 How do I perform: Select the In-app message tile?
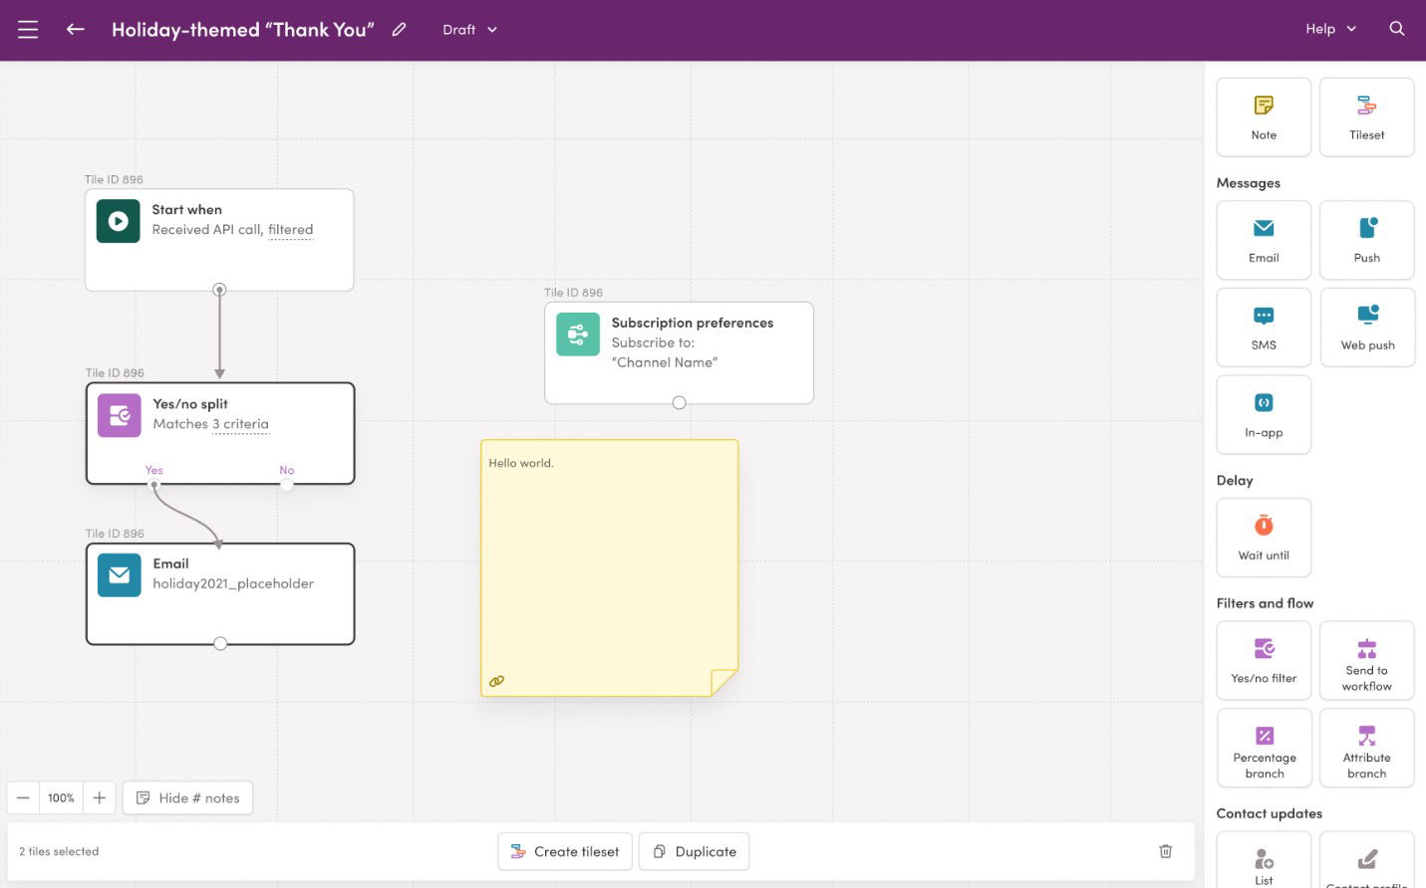tap(1263, 414)
